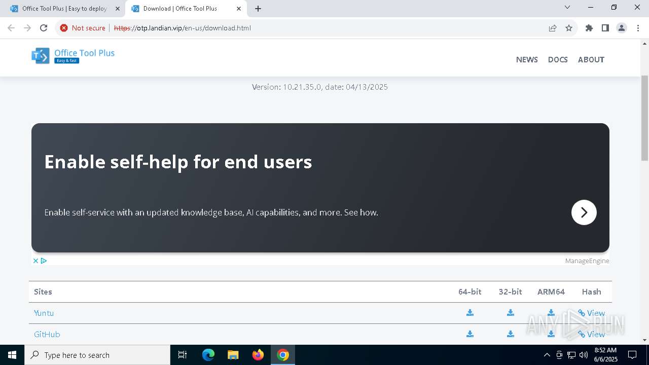This screenshot has height=365, width=649.
Task: Launch Firefox from taskbar
Action: tap(258, 355)
